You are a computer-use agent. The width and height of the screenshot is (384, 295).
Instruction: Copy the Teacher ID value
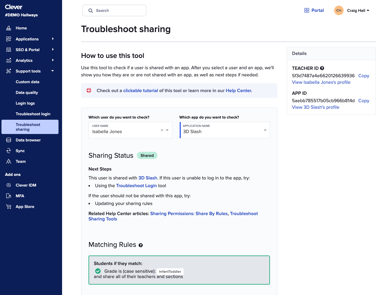coord(364,76)
